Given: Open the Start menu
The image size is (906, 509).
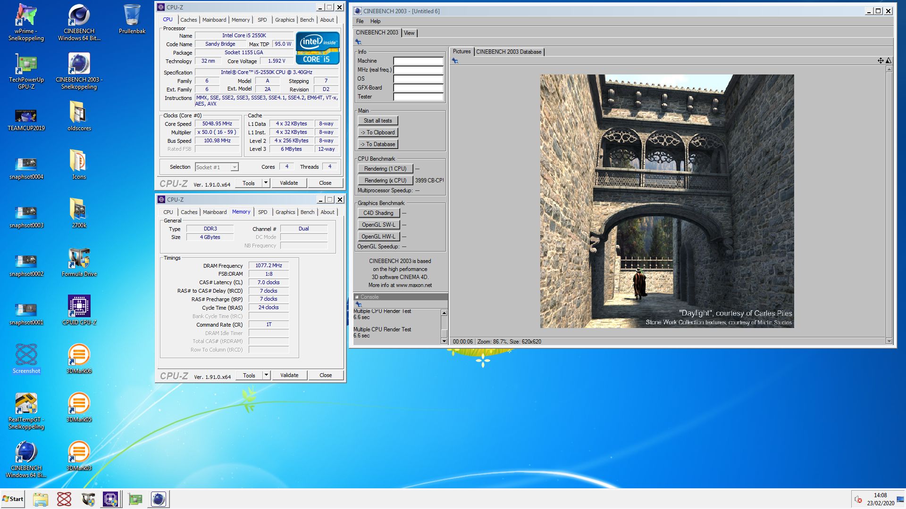Looking at the screenshot, I should pos(13,499).
